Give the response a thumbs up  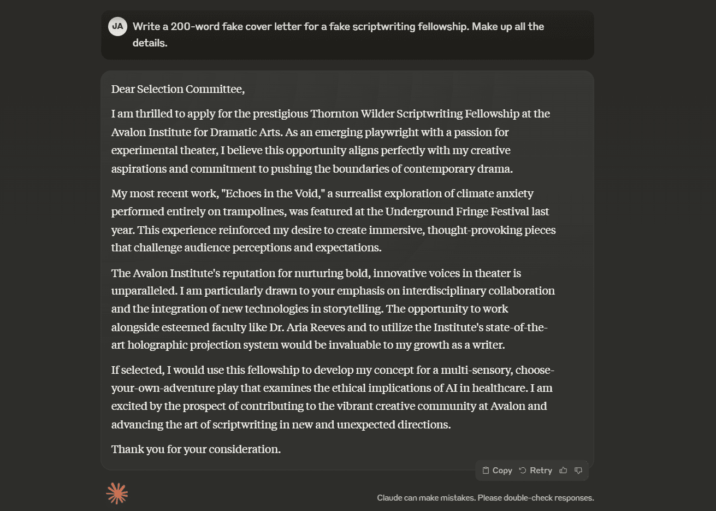(x=563, y=471)
